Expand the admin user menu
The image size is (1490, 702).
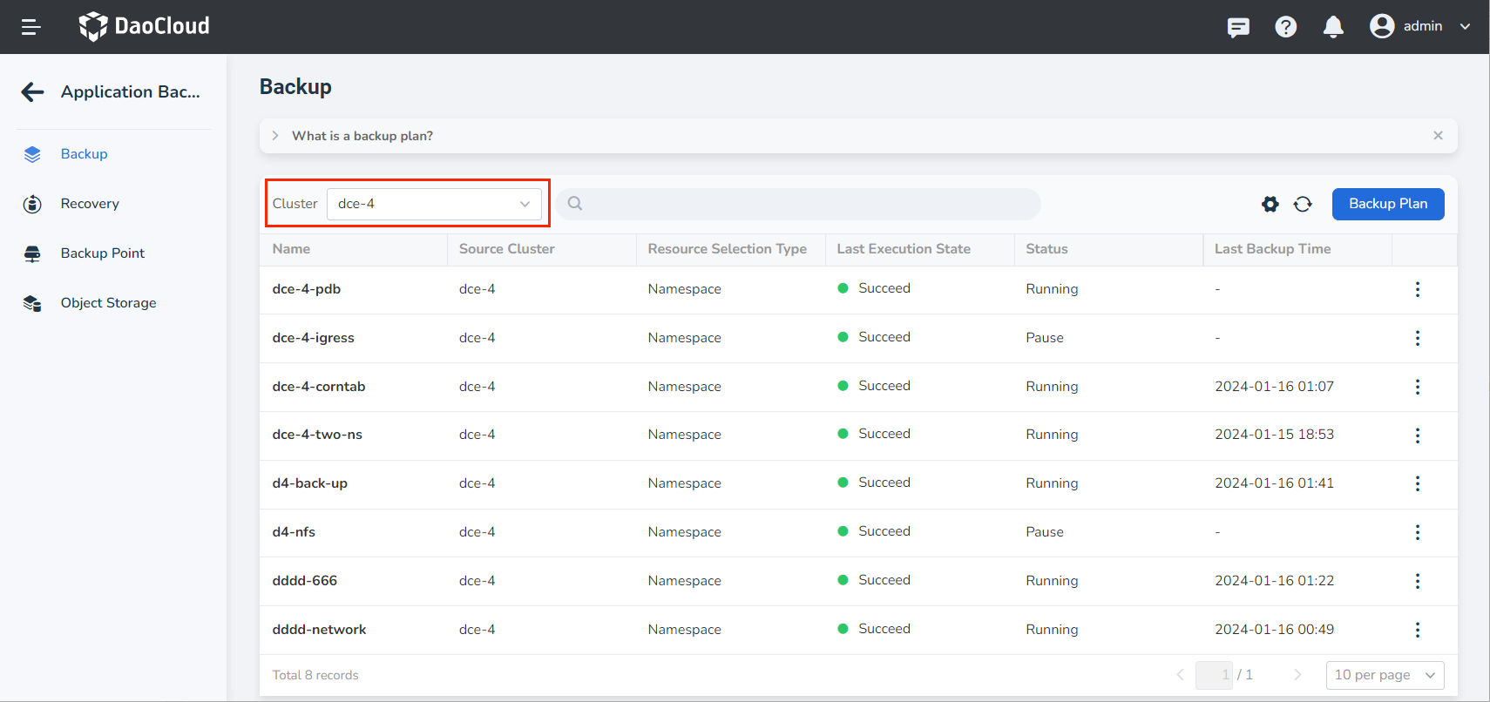(1420, 27)
